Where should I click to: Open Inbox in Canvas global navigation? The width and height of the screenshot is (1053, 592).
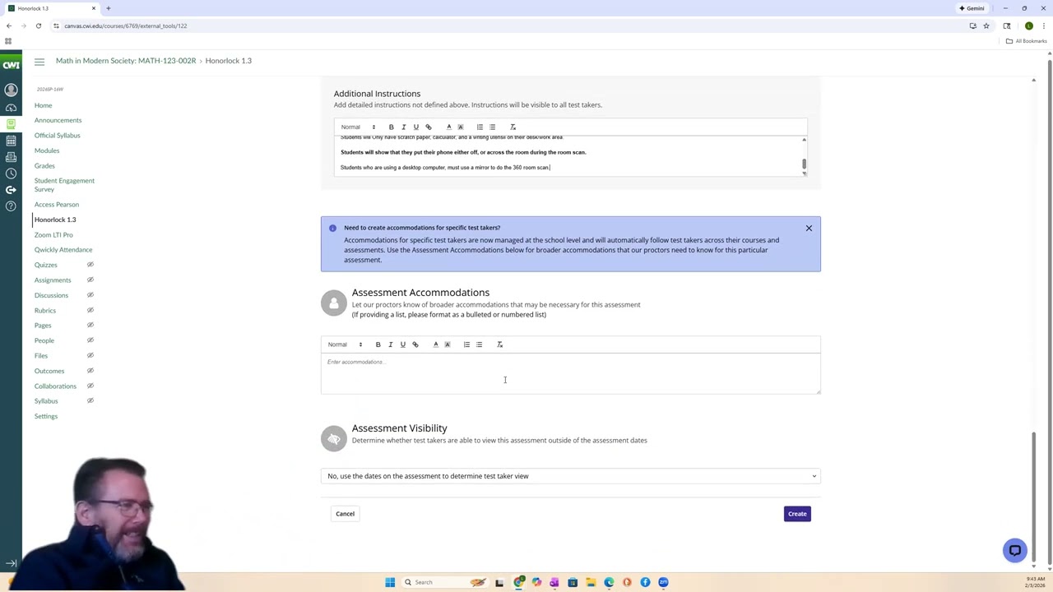click(x=11, y=157)
